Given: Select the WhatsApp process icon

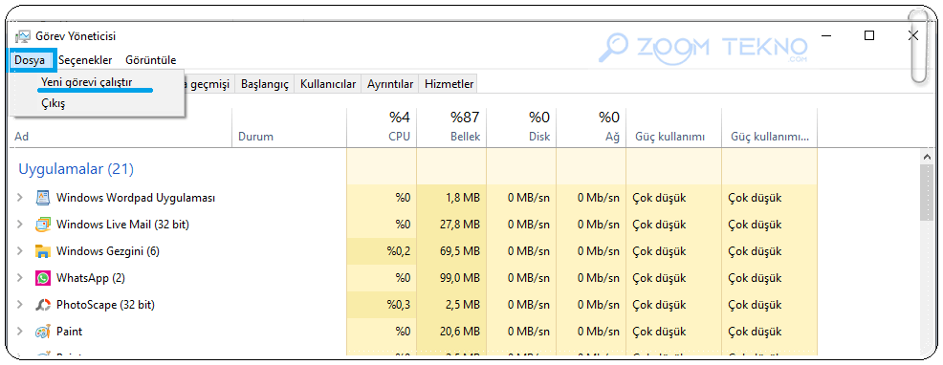Looking at the screenshot, I should (43, 278).
